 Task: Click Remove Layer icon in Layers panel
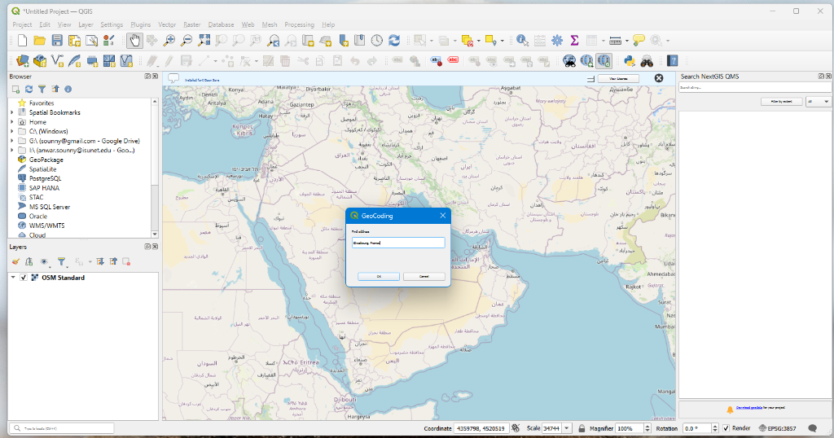pyautogui.click(x=126, y=261)
